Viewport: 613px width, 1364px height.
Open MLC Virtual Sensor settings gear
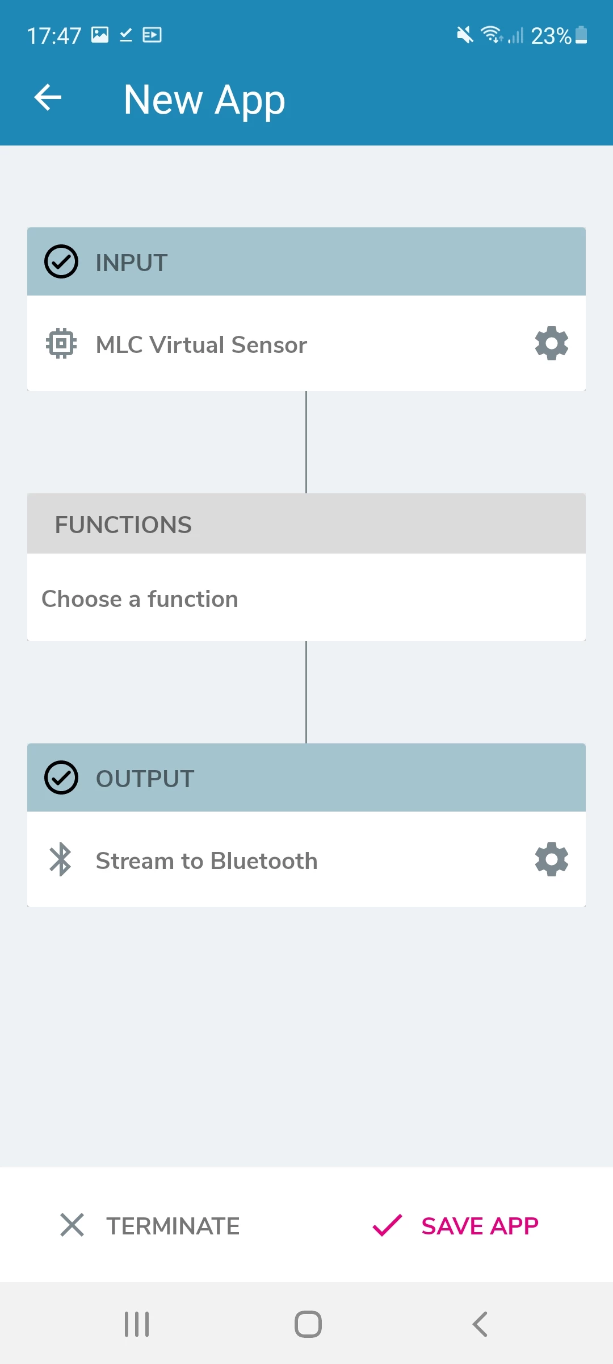pos(552,343)
